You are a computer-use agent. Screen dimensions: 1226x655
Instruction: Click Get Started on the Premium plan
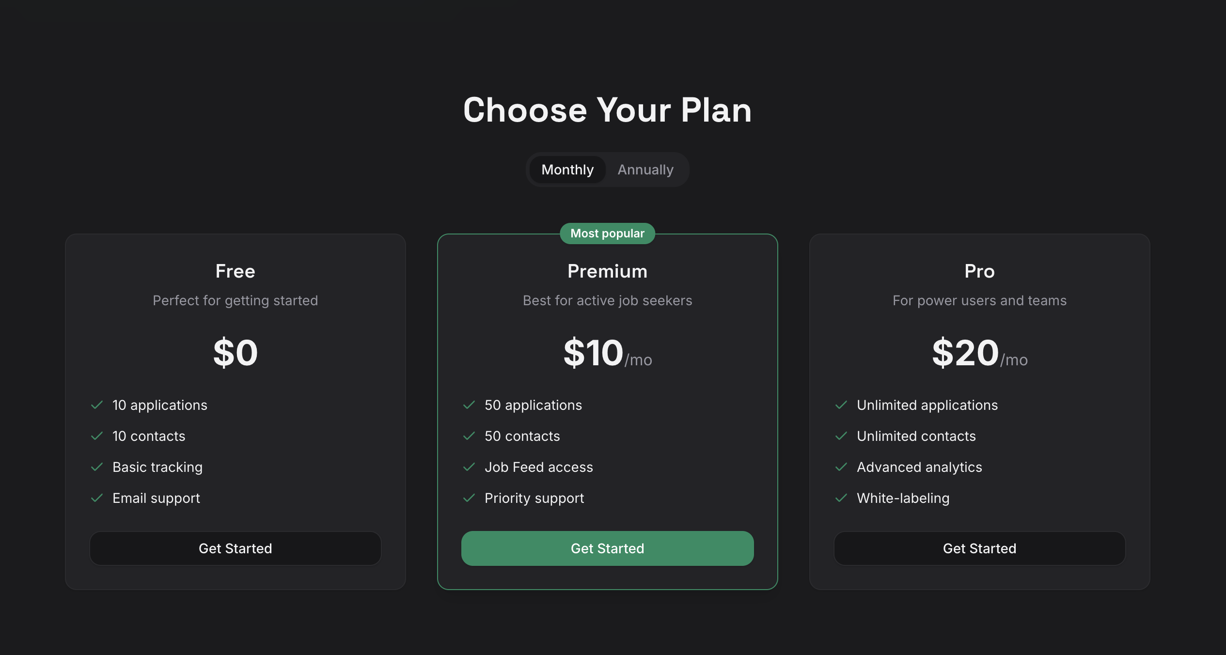(x=607, y=548)
